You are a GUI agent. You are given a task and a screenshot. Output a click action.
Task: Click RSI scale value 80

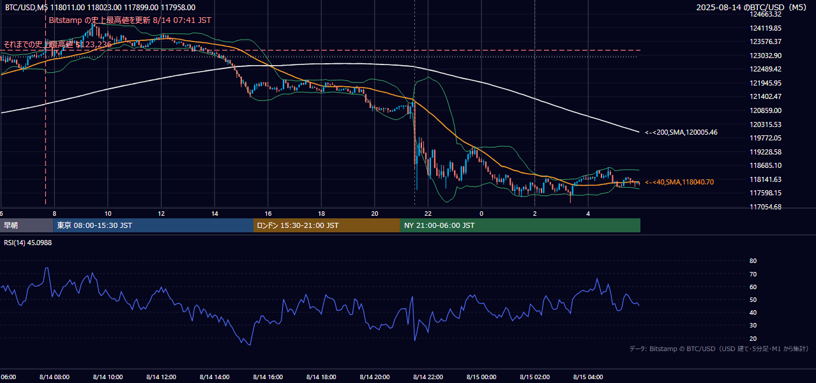pyautogui.click(x=753, y=261)
